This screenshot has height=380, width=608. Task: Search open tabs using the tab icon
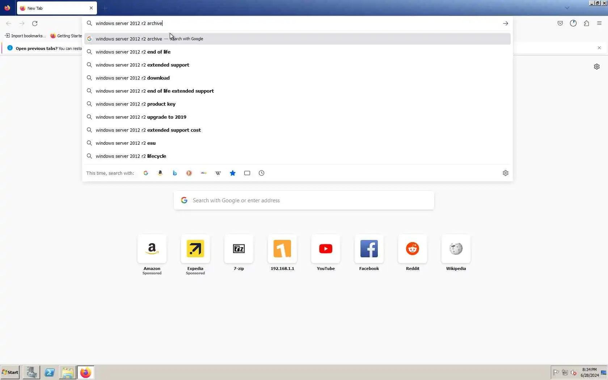247,173
